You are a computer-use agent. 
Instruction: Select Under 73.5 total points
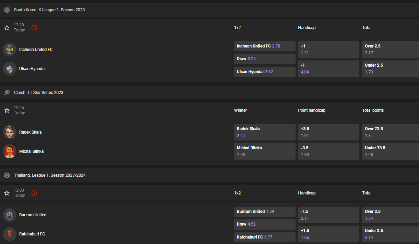click(x=391, y=151)
